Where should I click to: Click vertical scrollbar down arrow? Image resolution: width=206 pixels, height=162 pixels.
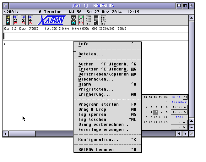[x=192, y=127]
